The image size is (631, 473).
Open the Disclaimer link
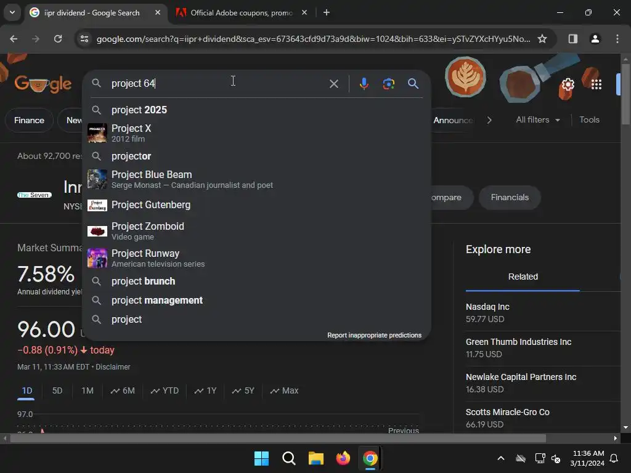pos(113,367)
